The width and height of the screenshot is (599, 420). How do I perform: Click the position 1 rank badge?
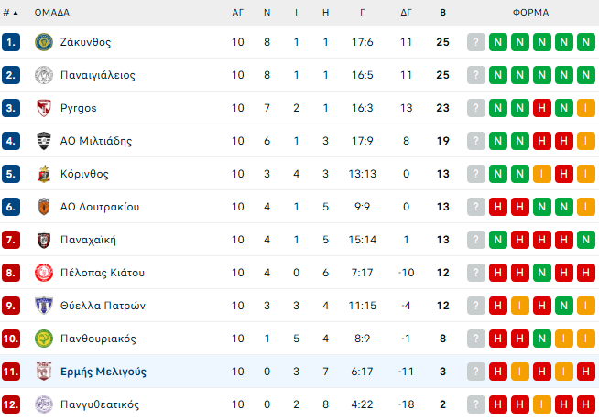(11, 42)
